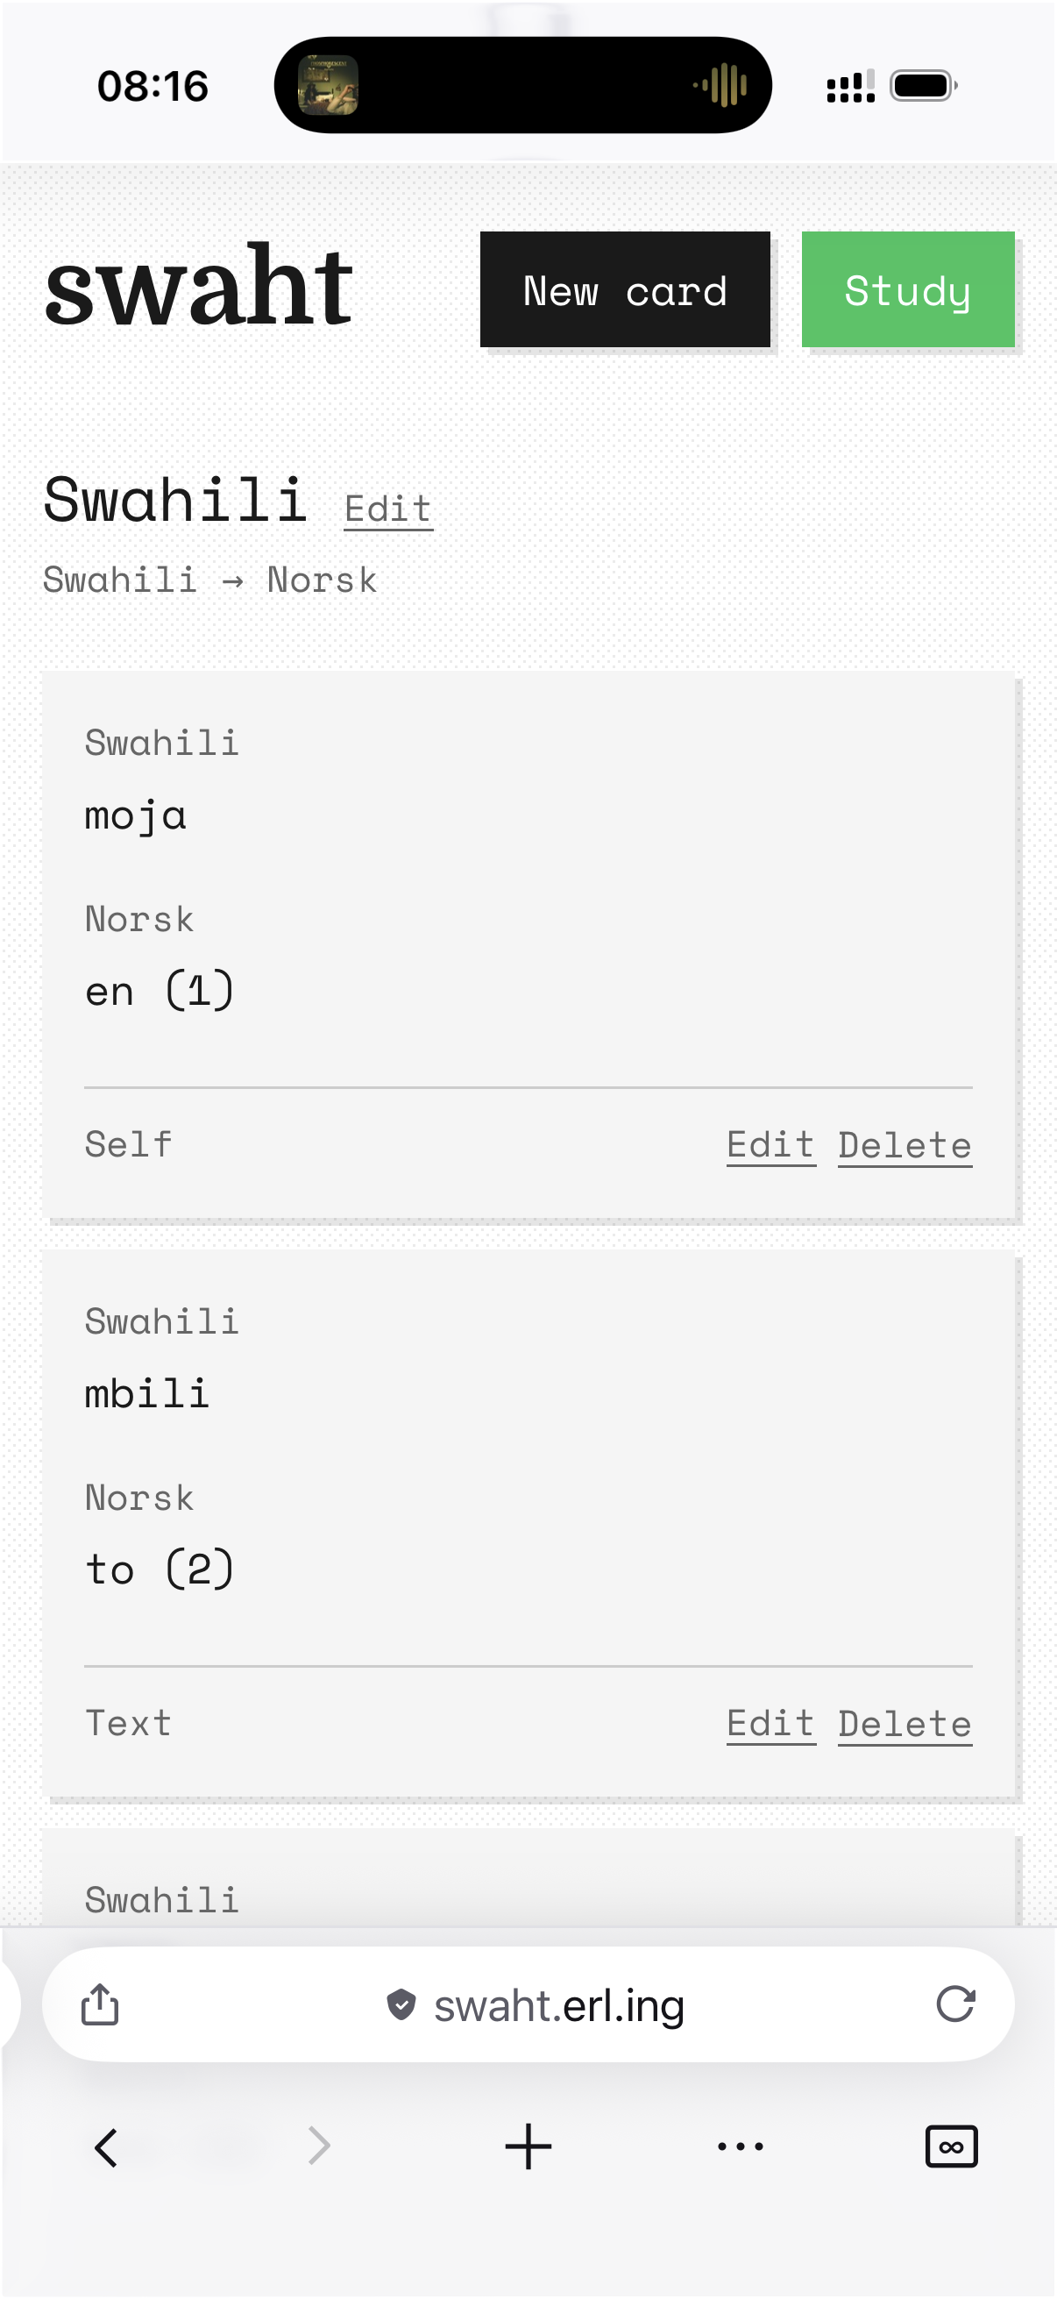Image resolution: width=1057 pixels, height=2299 pixels.
Task: Tap the status bar clock
Action: (153, 87)
